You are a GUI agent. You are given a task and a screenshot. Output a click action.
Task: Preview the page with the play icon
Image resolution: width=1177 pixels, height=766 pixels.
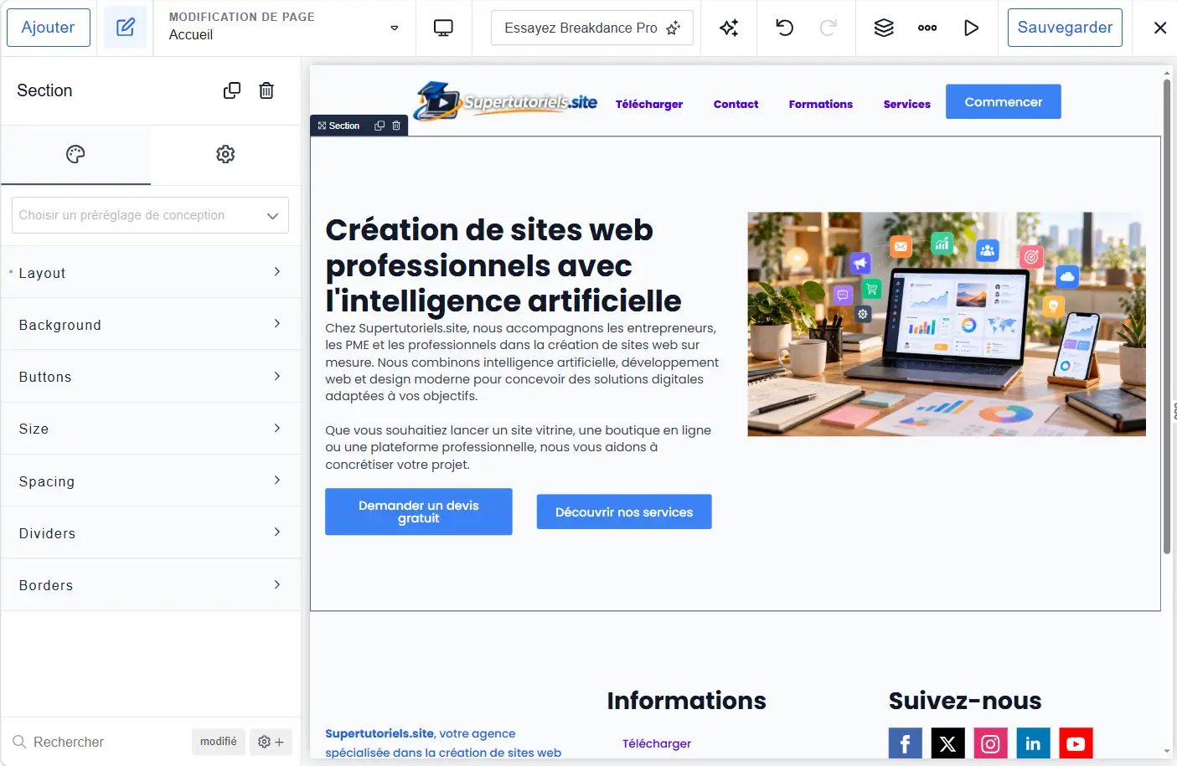click(x=971, y=28)
